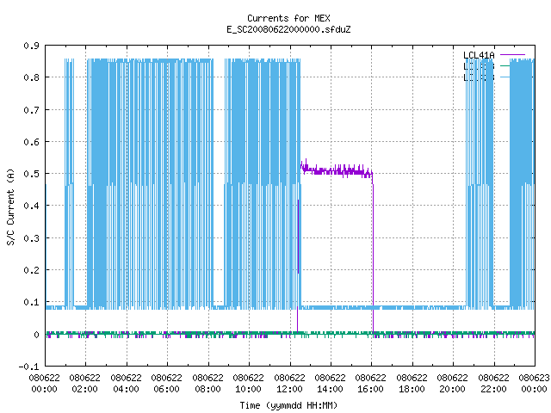This screenshot has height=413, width=551.
Task: Click the y-axis tick value "0.7"
Action: [x=31, y=110]
